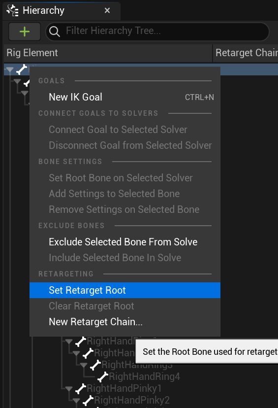This screenshot has height=408, width=278.
Task: Close the Hierarchy tab
Action: (x=107, y=10)
